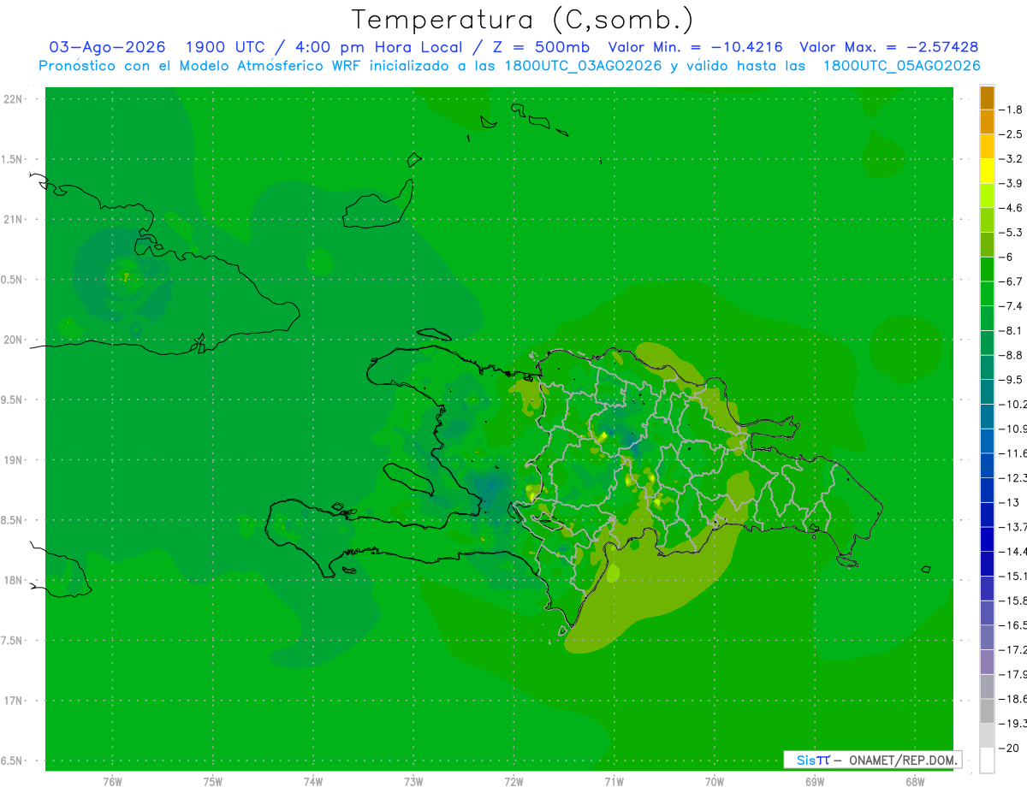This screenshot has width=1027, height=793.
Task: Click the lime swatch between -3.9 and -4.6
Action: tap(987, 195)
